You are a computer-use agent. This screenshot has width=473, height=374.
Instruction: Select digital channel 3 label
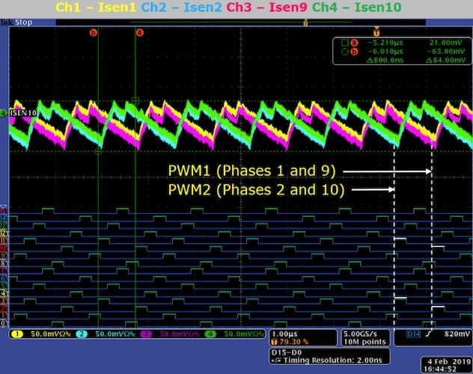click(x=4, y=301)
